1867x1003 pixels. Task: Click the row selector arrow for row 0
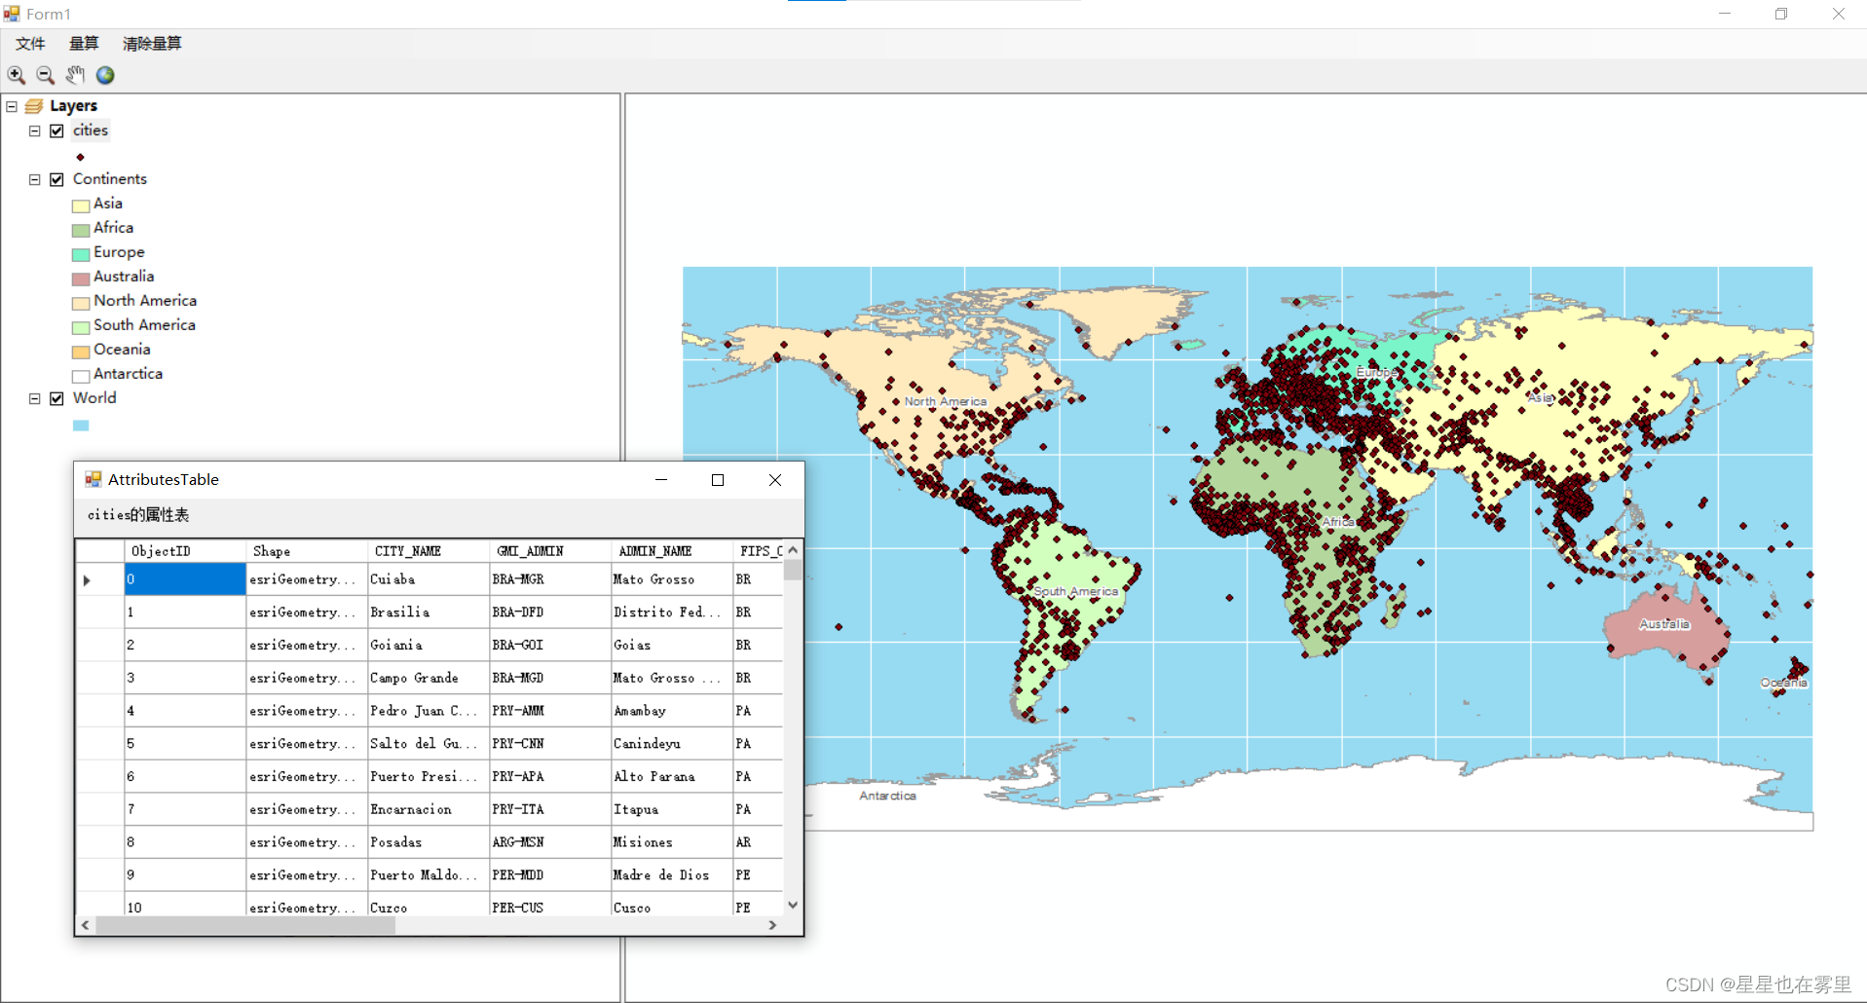88,580
